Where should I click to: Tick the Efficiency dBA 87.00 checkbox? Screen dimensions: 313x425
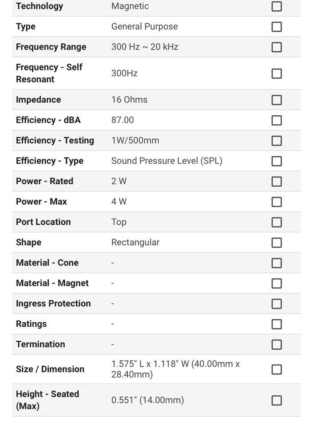[276, 120]
